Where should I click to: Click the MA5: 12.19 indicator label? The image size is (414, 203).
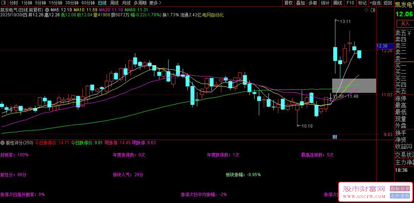point(61,10)
